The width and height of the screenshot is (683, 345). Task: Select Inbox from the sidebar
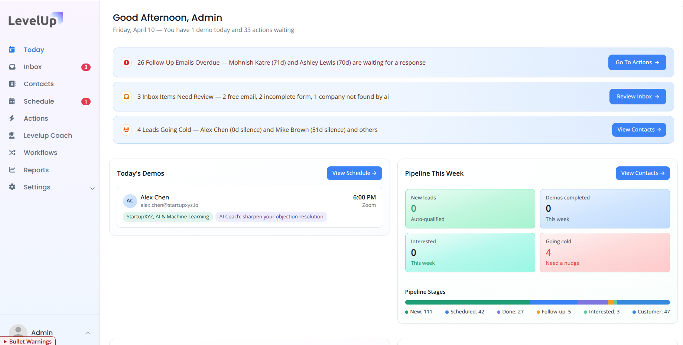(33, 66)
